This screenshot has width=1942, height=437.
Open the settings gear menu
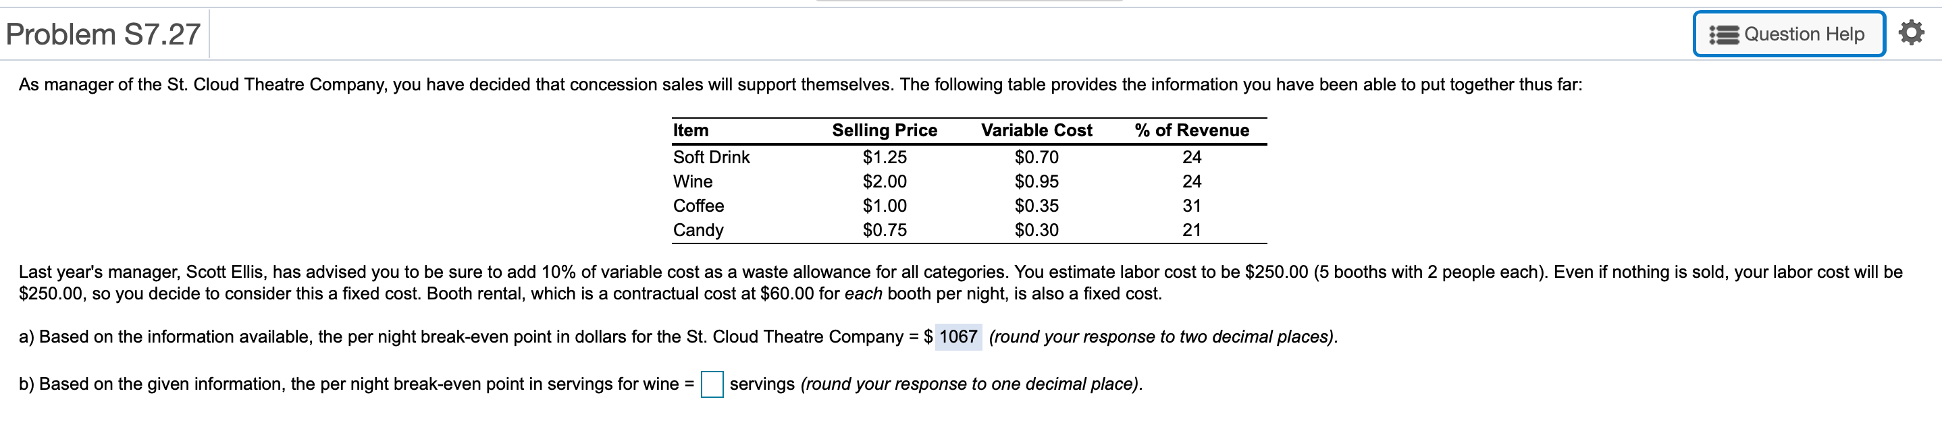(x=1916, y=33)
